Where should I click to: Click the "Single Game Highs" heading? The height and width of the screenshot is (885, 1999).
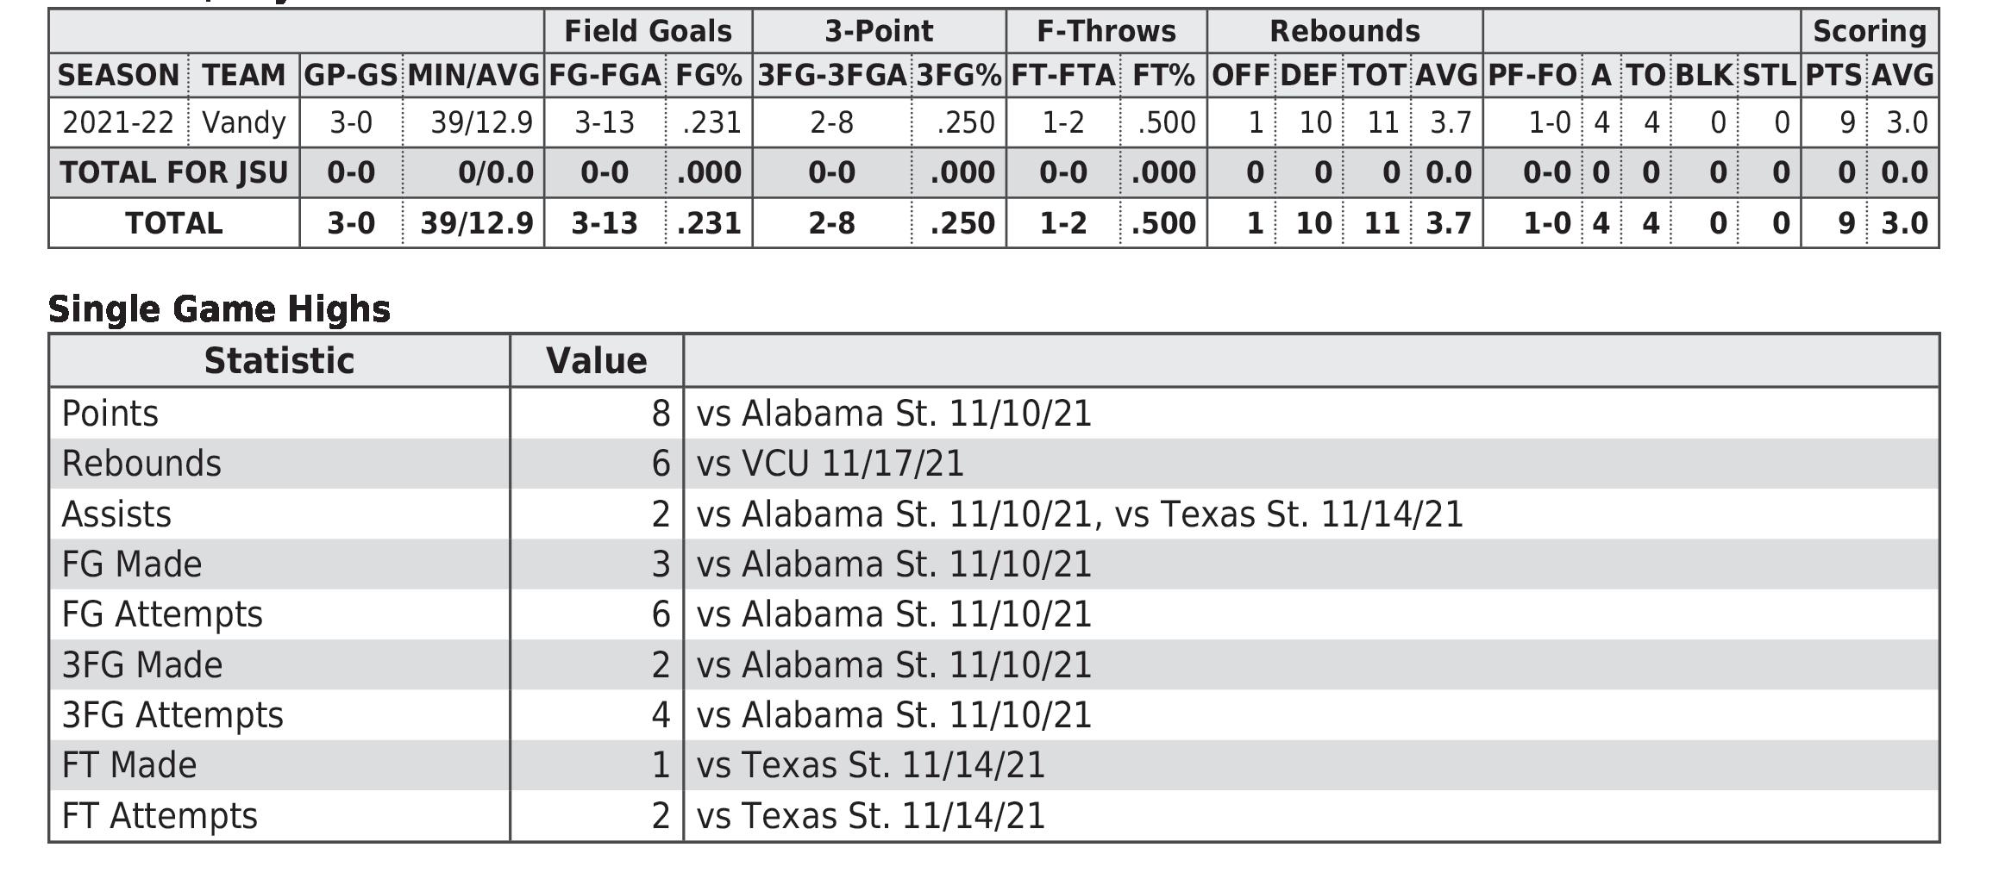coord(219,309)
